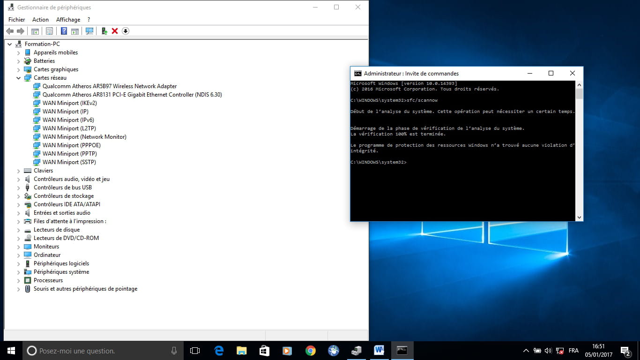Open Word from the taskbar

[379, 351]
